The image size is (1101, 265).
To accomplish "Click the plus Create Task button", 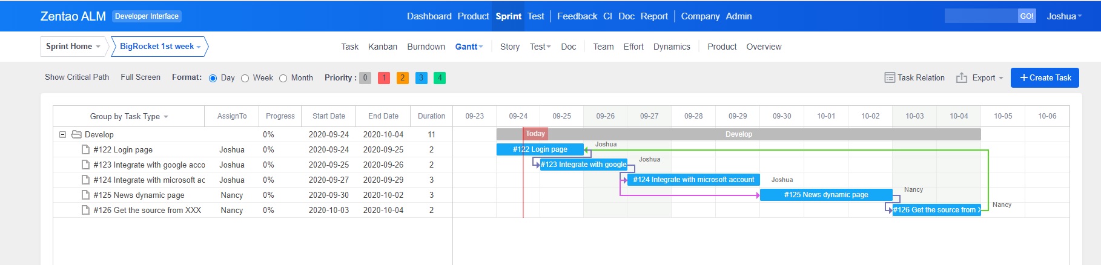I will click(1045, 77).
